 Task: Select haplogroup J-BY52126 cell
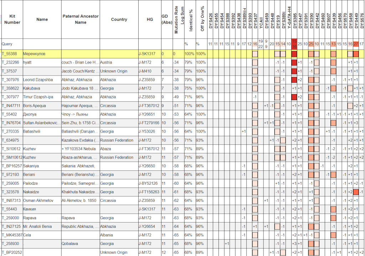coord(149,183)
